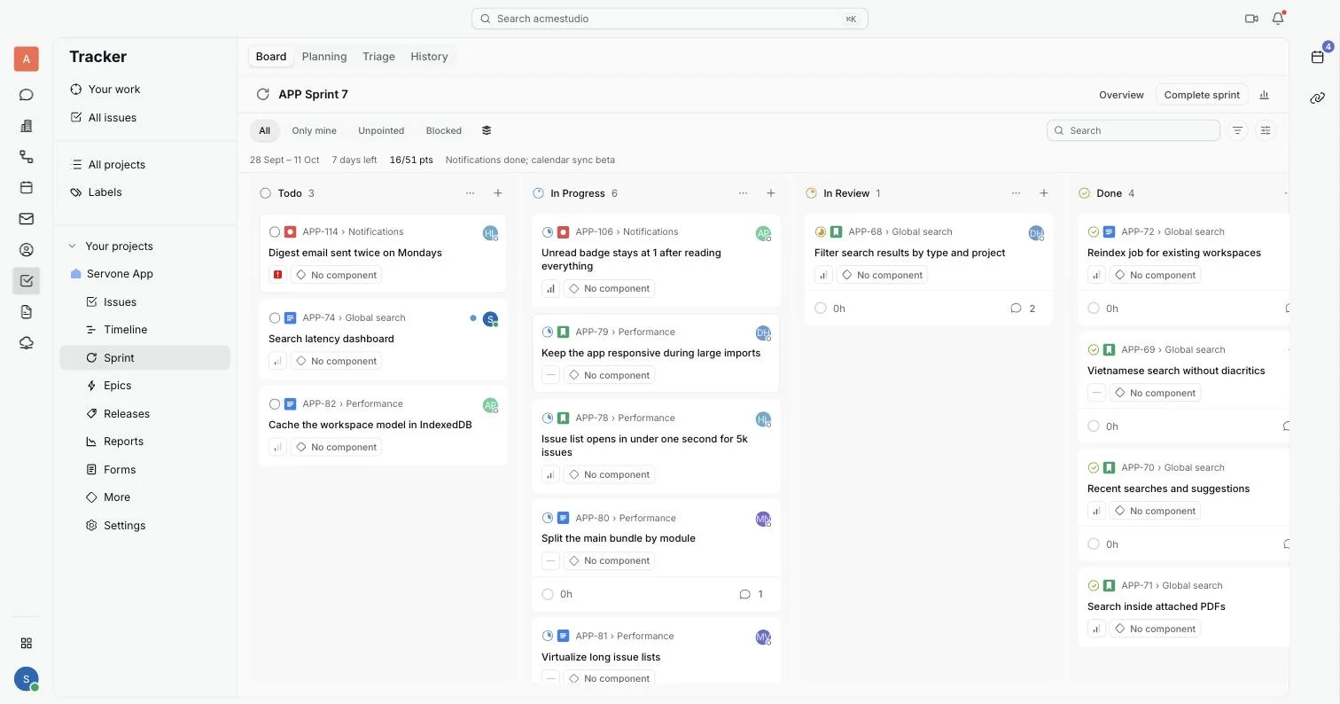The image size is (1340, 704).
Task: Click the link icon in right rail
Action: click(x=1318, y=98)
